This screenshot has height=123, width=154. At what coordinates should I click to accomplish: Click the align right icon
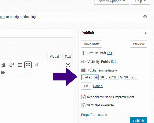4,65
